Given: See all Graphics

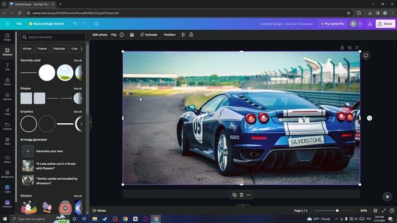Looking at the screenshot, I should point(78,111).
